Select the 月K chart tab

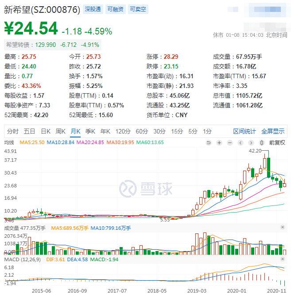click(75, 131)
